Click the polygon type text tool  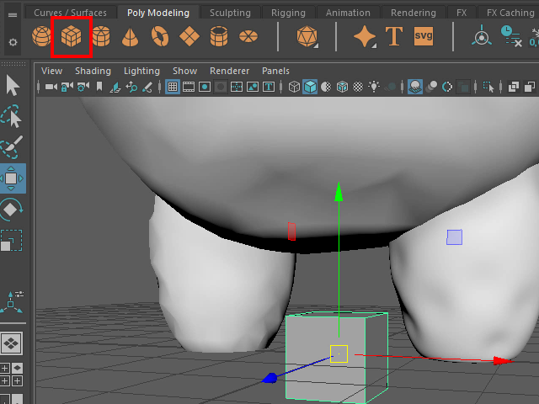coord(393,37)
